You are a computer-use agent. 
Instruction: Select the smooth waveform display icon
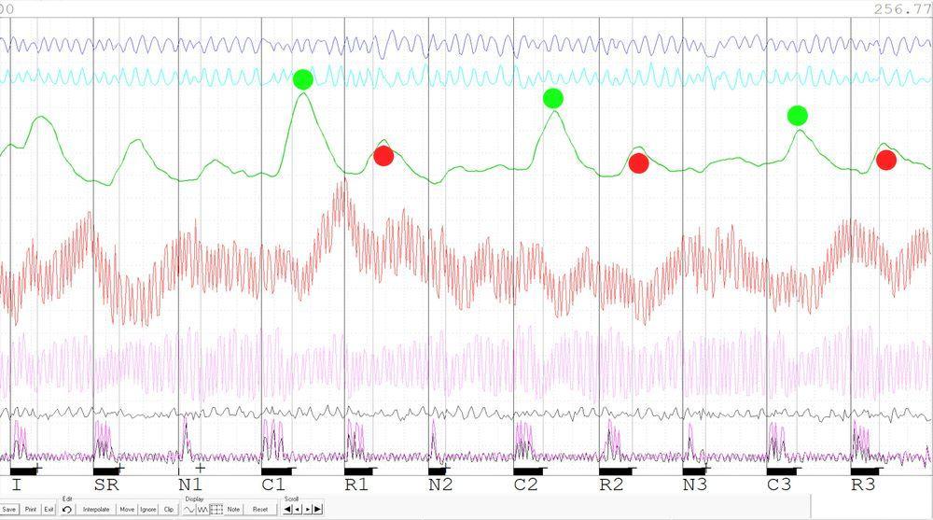[x=189, y=510]
